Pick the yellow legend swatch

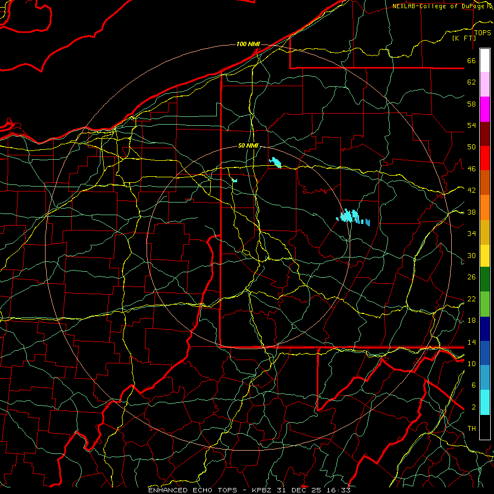[x=485, y=256]
